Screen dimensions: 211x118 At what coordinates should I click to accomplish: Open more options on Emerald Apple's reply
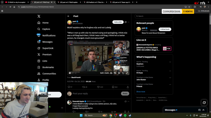click(128, 101)
